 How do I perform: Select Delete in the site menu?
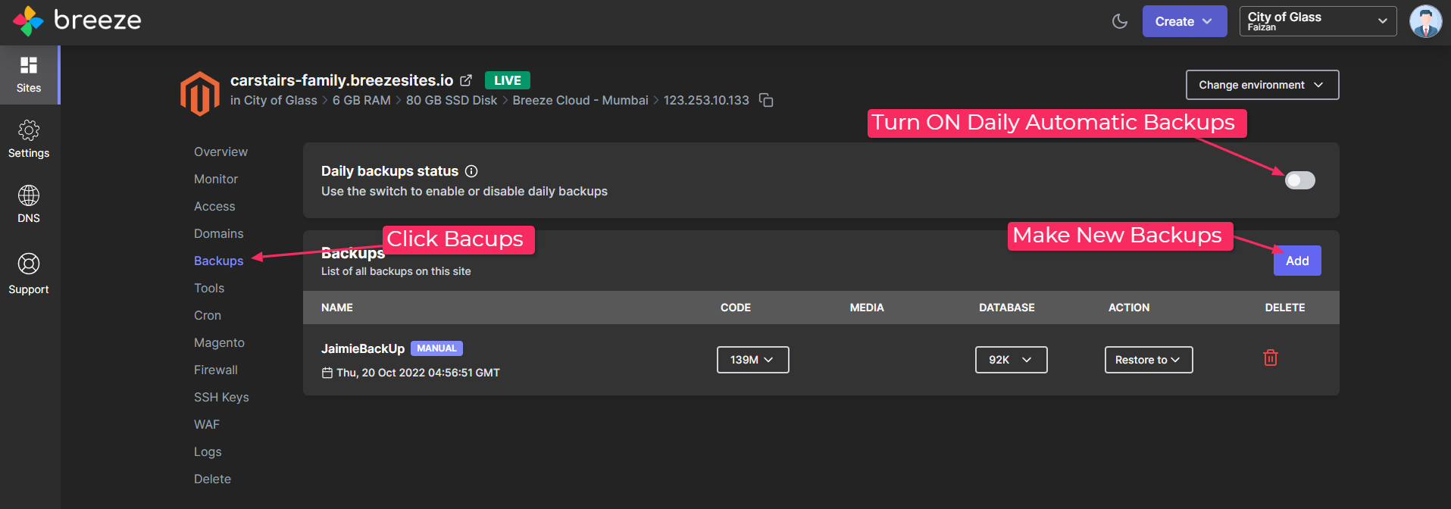click(x=212, y=479)
